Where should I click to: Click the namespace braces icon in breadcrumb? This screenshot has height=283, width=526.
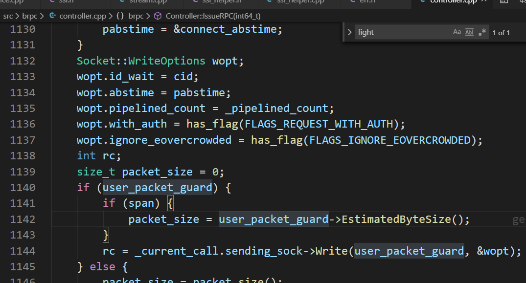pyautogui.click(x=120, y=16)
